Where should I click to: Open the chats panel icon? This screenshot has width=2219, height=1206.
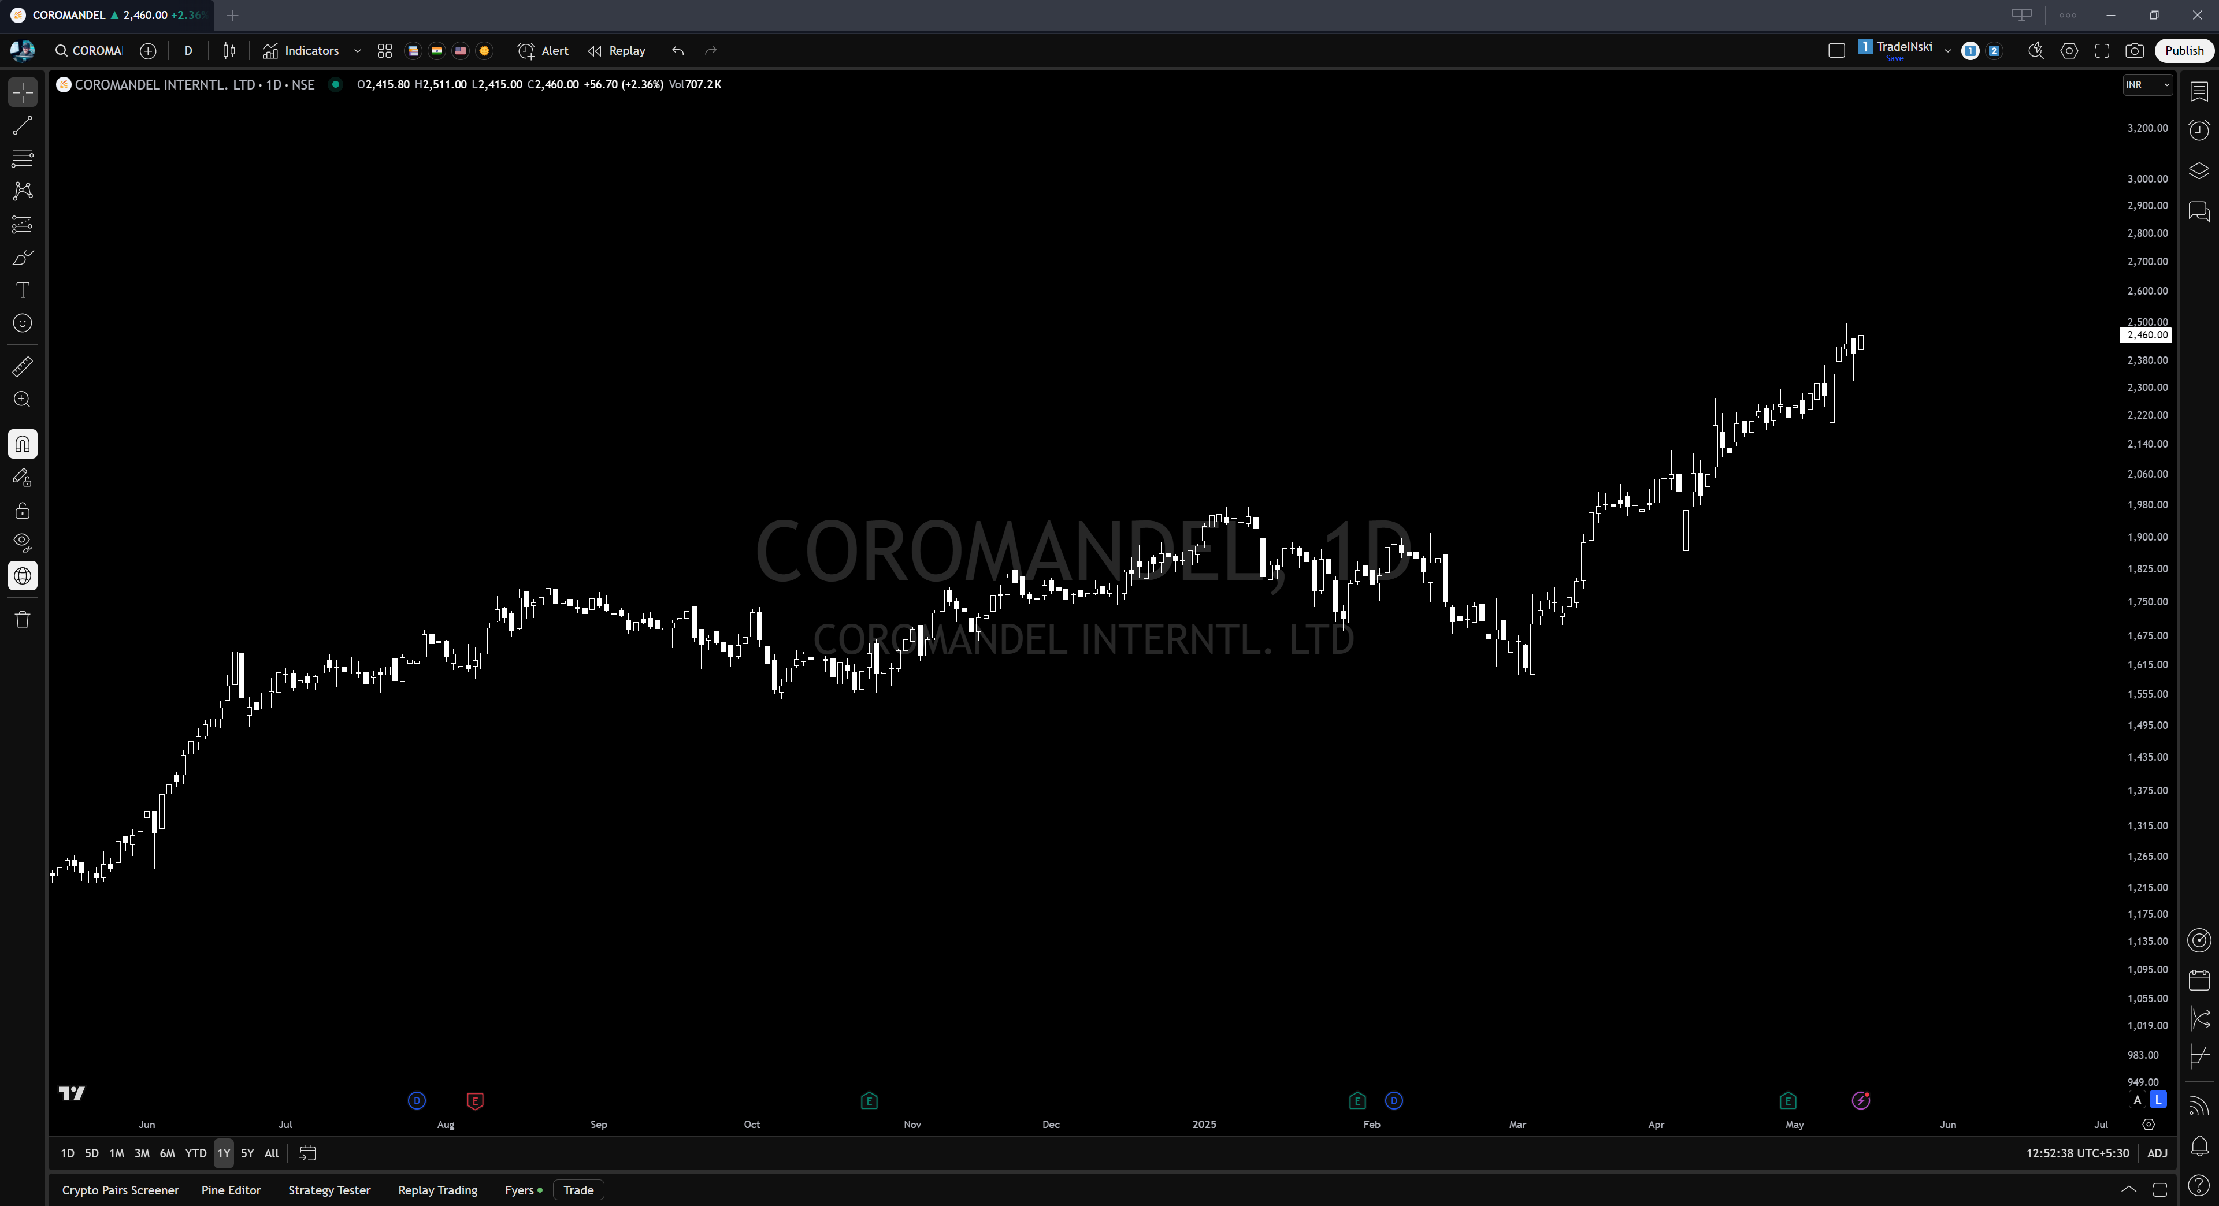tap(2199, 211)
